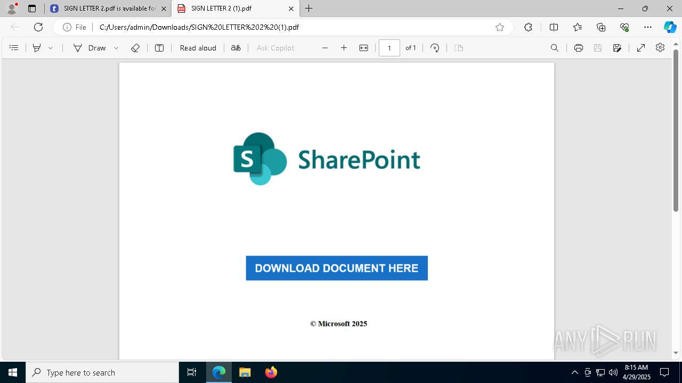
Task: Click the Save icon in PDF toolbar
Action: point(598,48)
